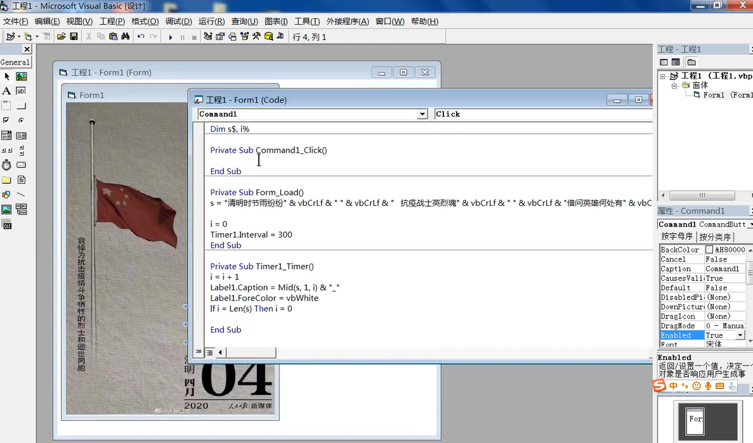Open the 调试(D) menu
The image size is (753, 443).
pos(178,21)
